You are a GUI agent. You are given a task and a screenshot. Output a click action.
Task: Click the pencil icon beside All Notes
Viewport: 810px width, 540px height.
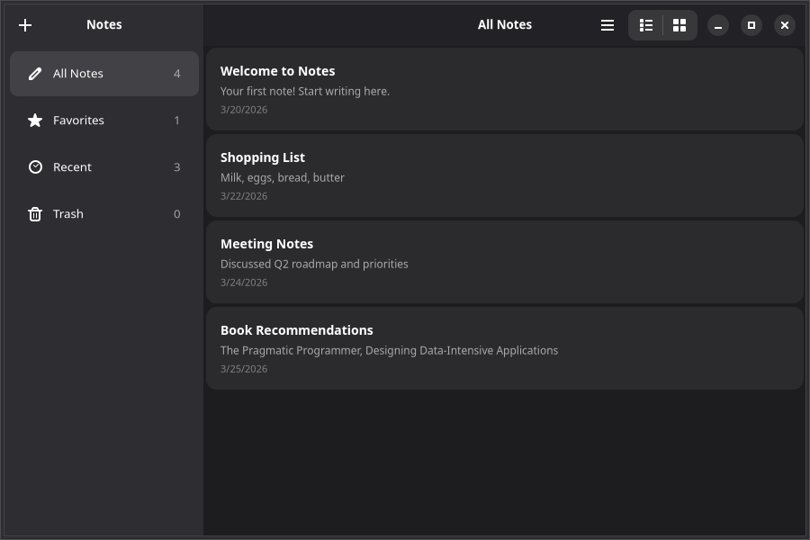(x=35, y=74)
